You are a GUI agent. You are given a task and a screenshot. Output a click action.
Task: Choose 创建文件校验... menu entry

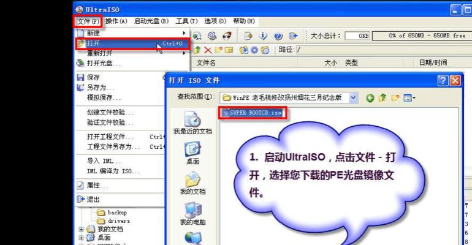click(120, 113)
